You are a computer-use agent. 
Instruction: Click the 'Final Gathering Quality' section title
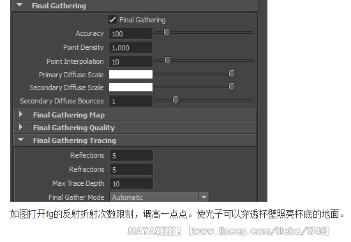(x=74, y=128)
